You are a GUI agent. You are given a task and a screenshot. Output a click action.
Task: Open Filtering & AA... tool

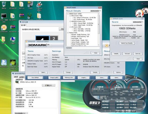(x=69, y=78)
